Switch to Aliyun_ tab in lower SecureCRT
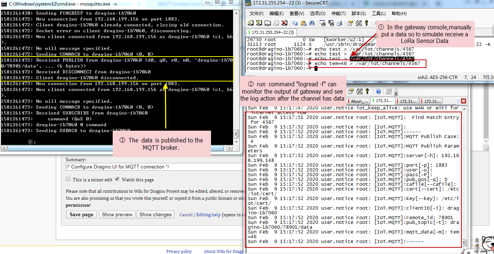The width and height of the screenshot is (494, 254). [358, 101]
